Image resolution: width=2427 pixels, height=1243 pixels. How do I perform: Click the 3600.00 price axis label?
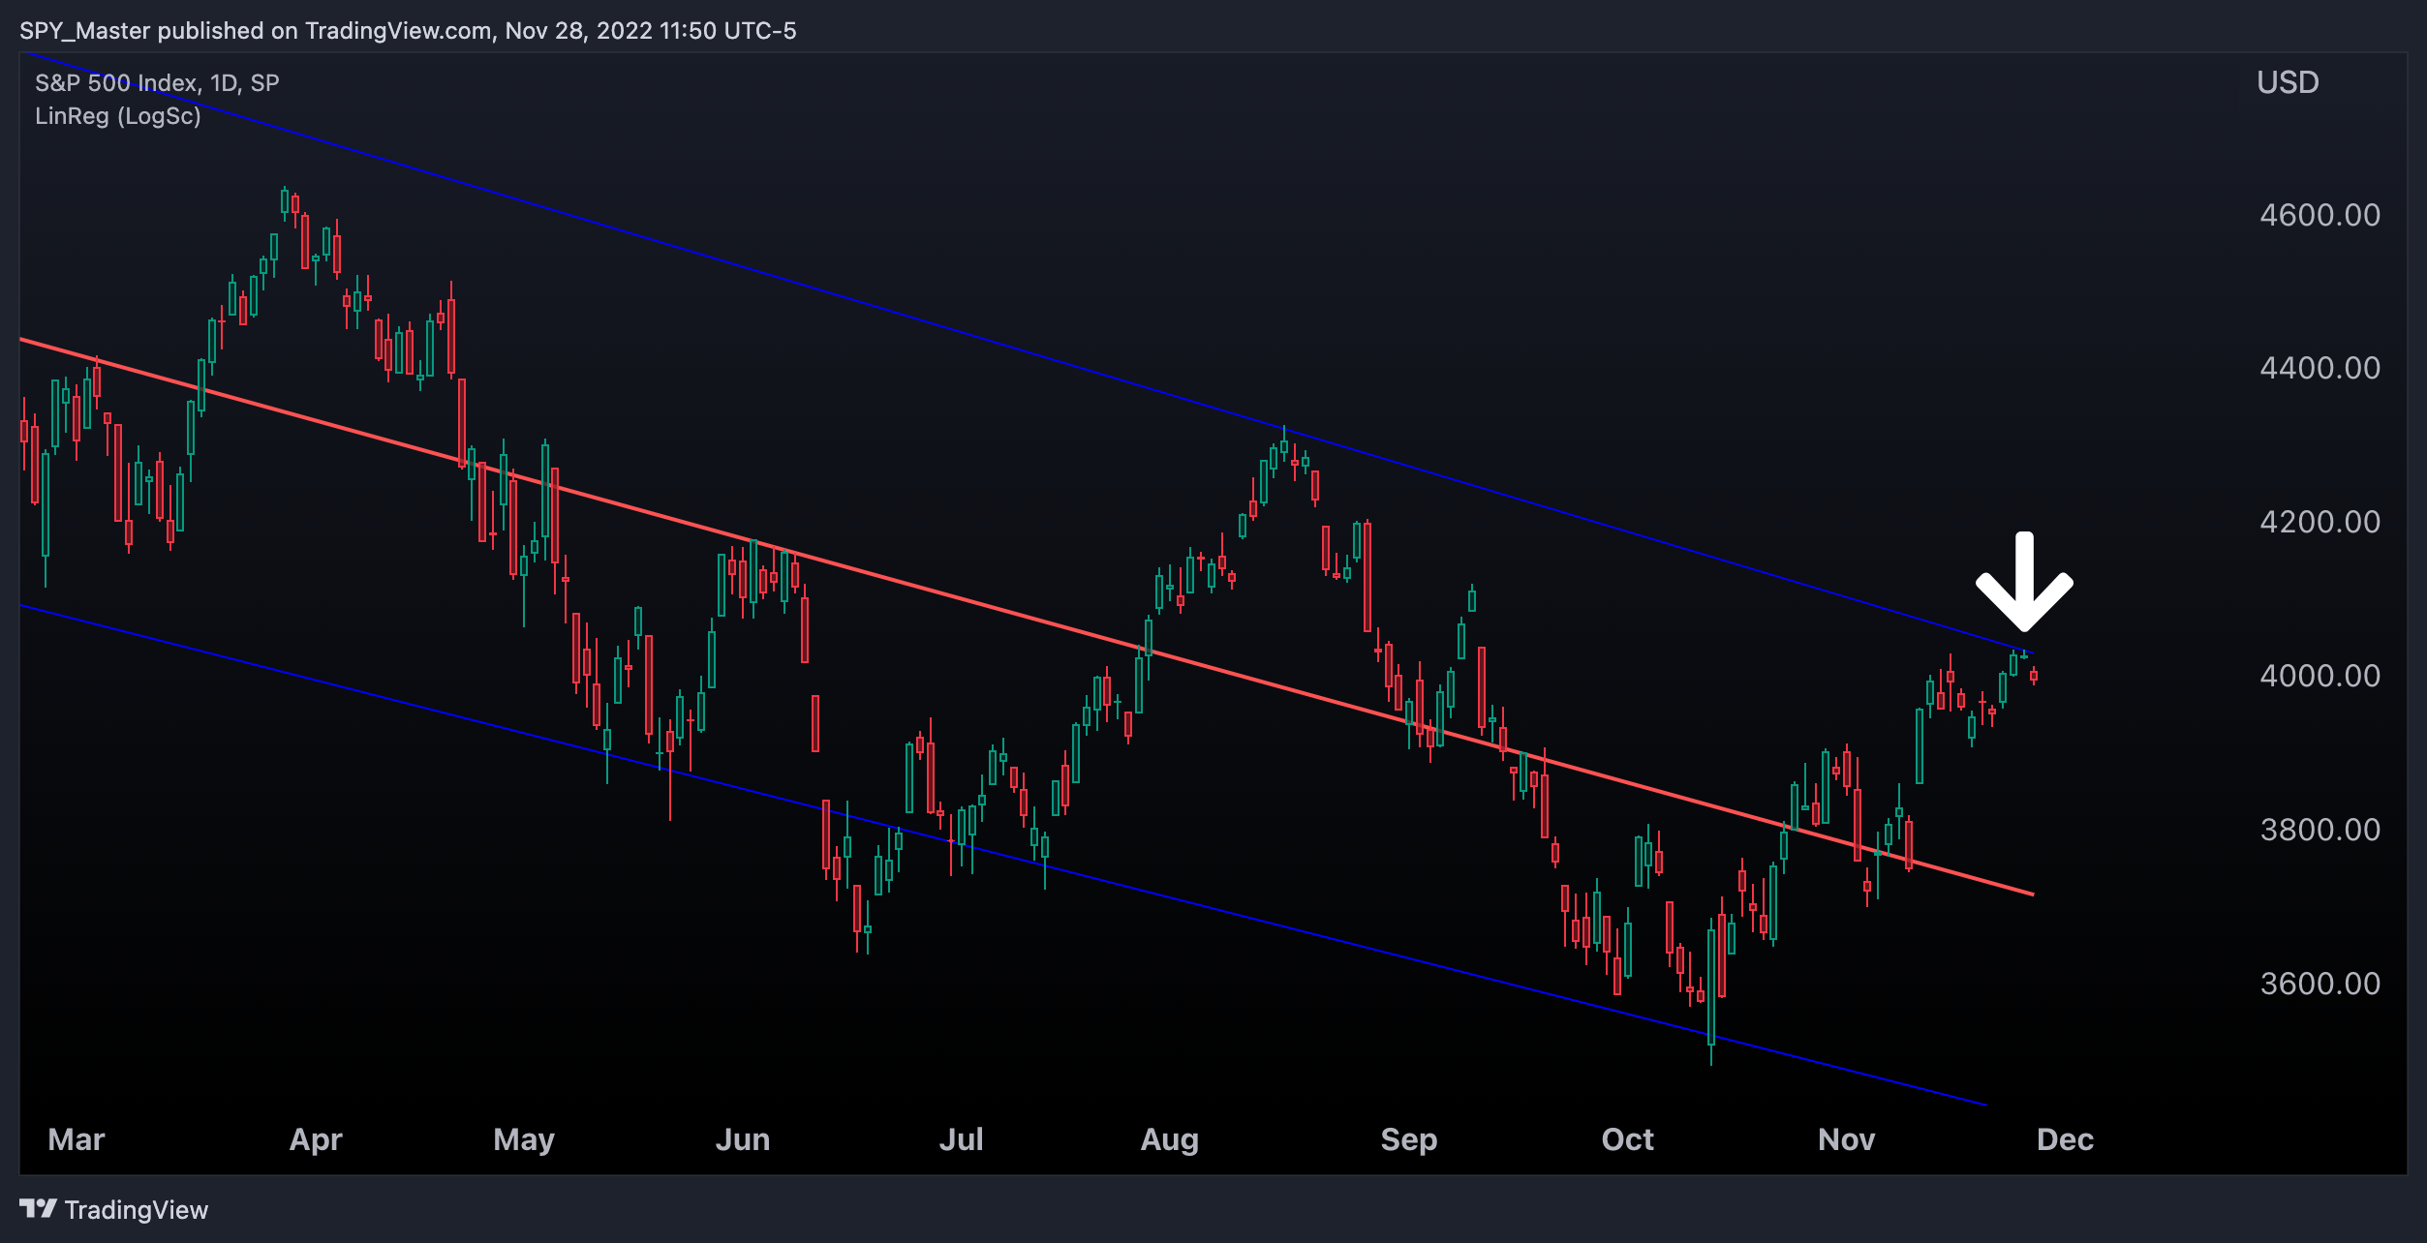coord(2319,984)
